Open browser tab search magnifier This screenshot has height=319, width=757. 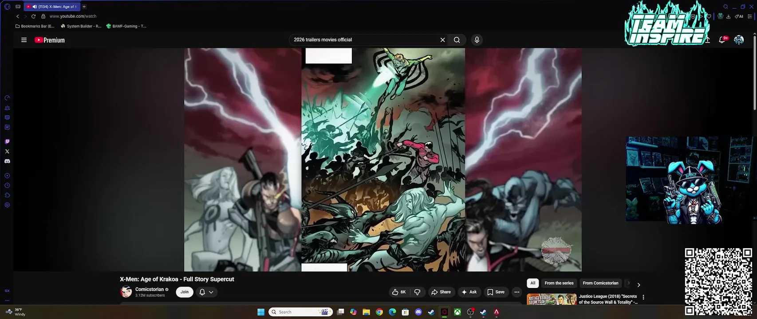(x=726, y=7)
